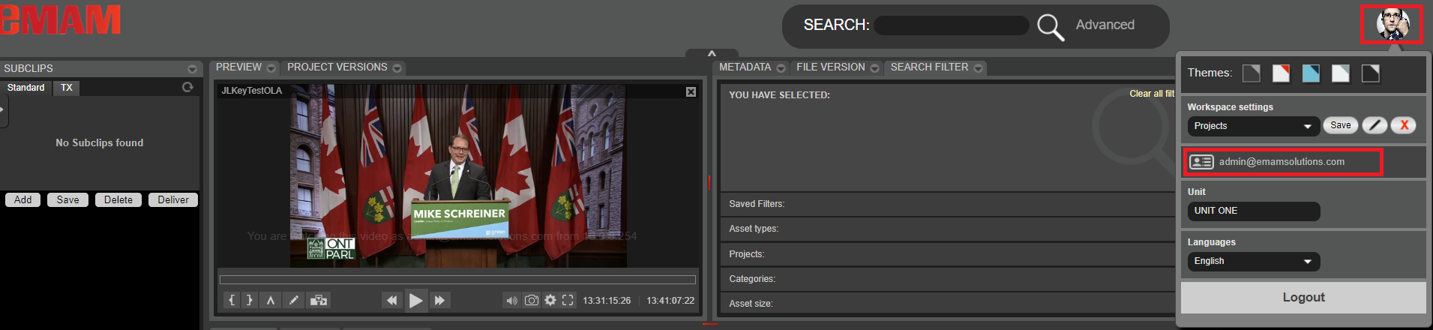Focus the SEARCH input field
The image size is (1433, 330).
(952, 25)
